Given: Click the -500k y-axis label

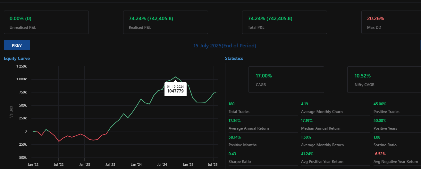Looking at the screenshot, I should pyautogui.click(x=21, y=157).
